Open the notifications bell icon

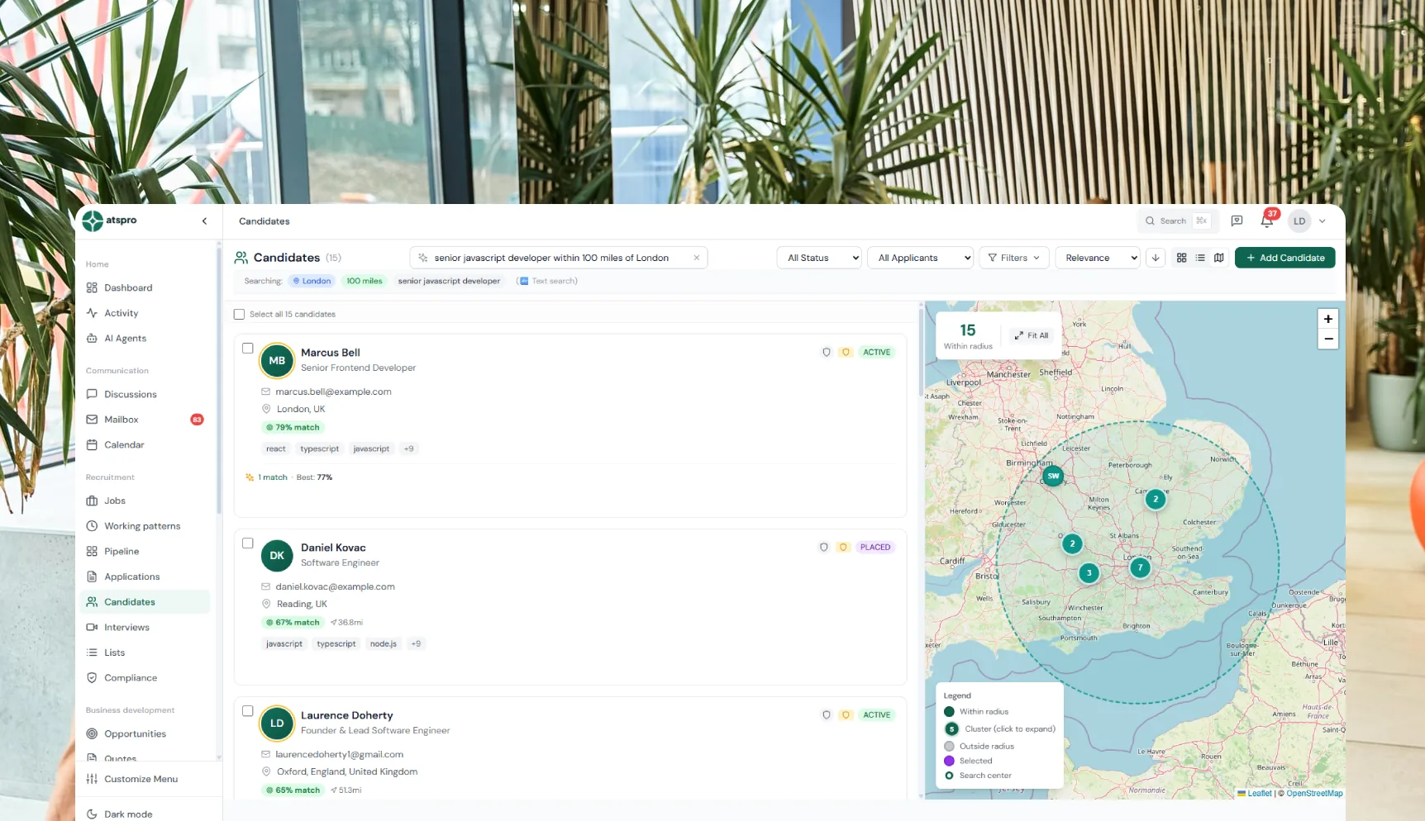[1266, 221]
